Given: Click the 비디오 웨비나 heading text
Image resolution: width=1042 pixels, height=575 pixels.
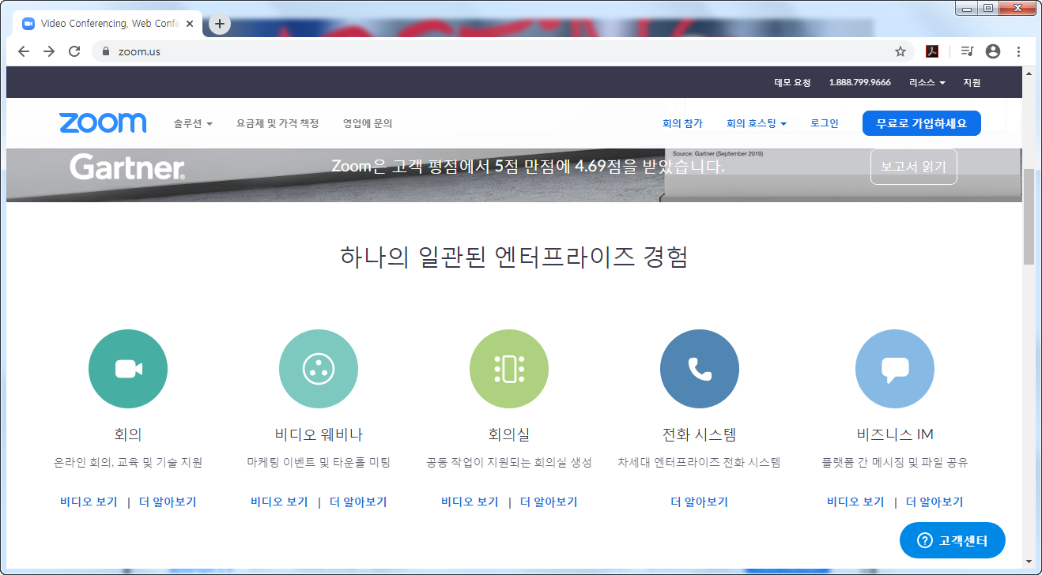Looking at the screenshot, I should (319, 434).
